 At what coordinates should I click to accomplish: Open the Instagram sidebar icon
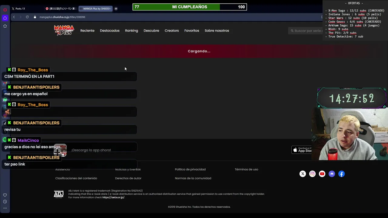(5, 115)
